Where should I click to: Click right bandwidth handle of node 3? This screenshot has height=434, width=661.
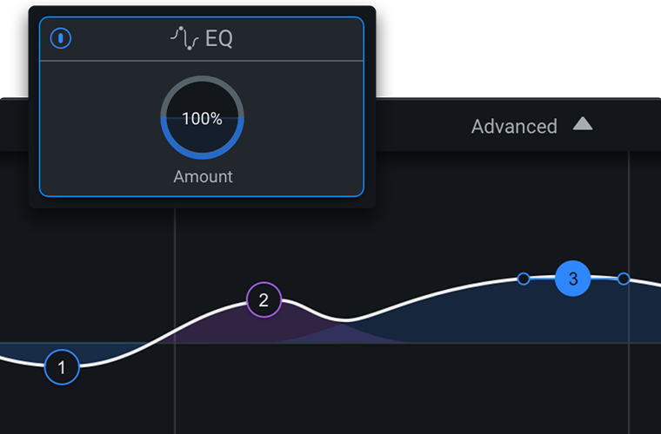[624, 279]
